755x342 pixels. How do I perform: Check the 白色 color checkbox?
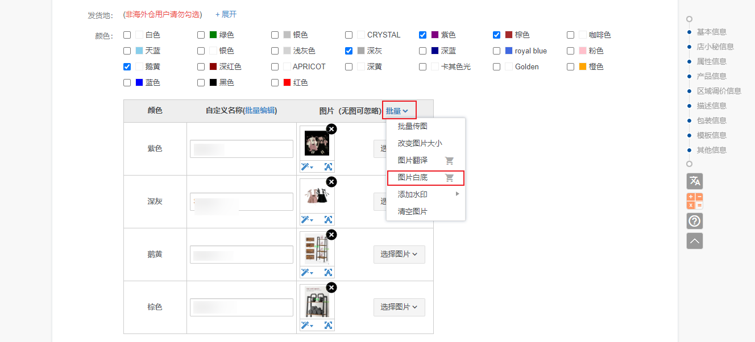point(127,35)
